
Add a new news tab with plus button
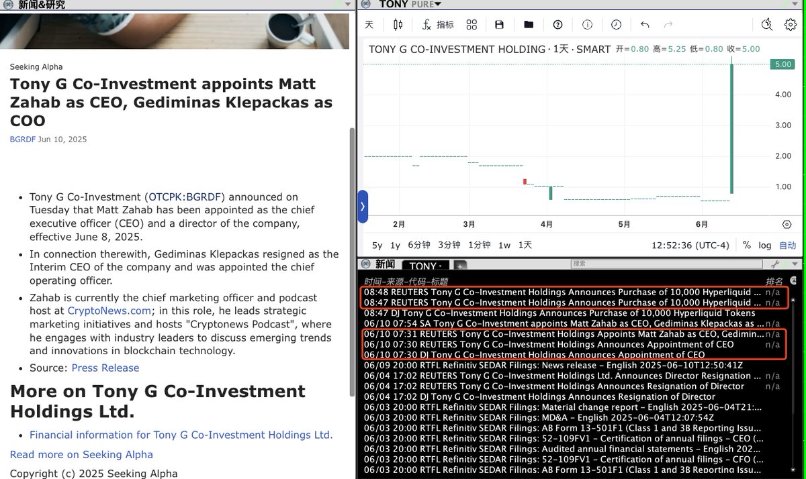point(460,266)
